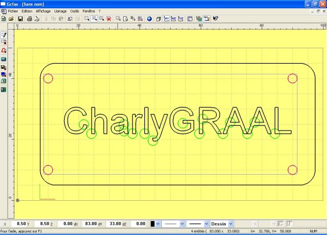Open the Edition menu
This screenshot has width=327, height=235.
(27, 11)
